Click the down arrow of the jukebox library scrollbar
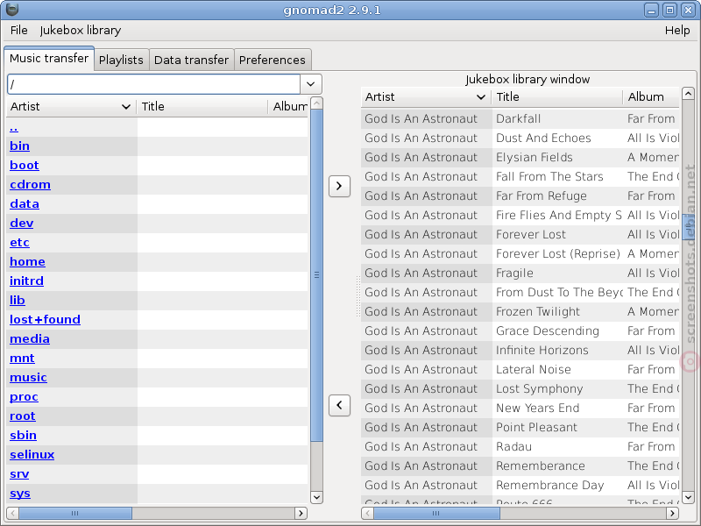The width and height of the screenshot is (701, 526). tap(688, 497)
